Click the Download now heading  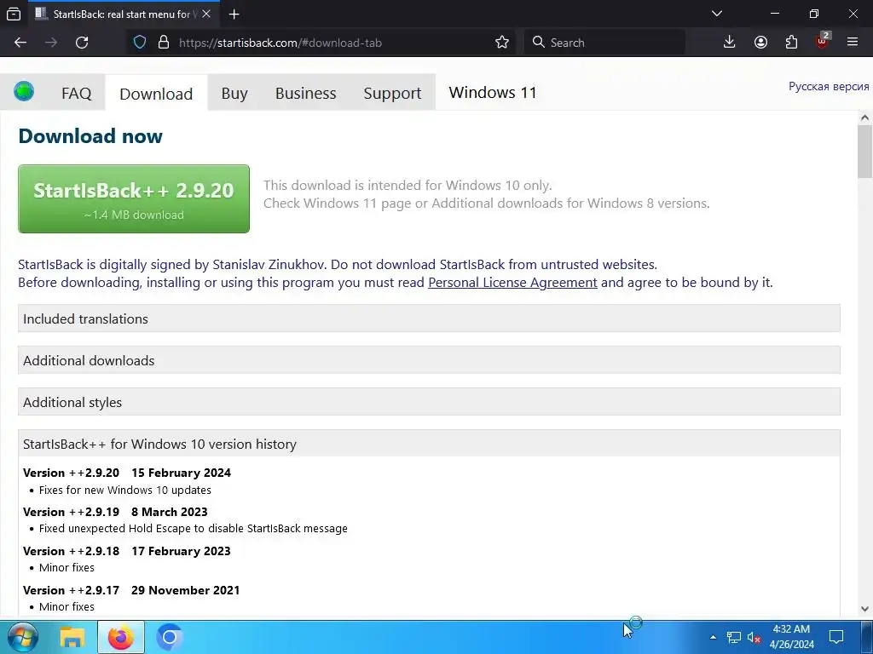[90, 135]
